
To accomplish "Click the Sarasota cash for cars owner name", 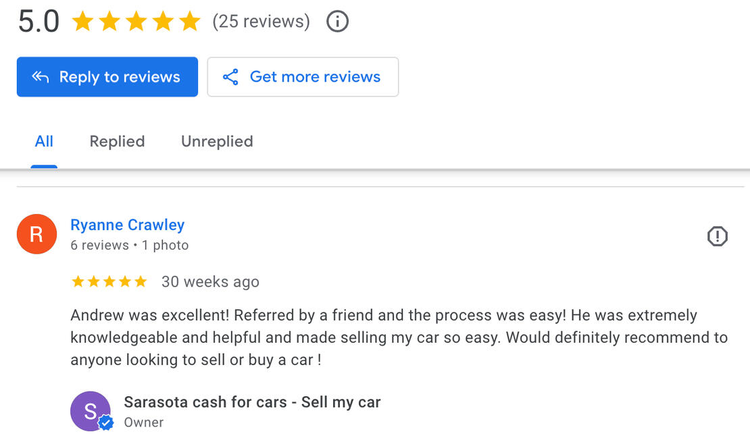I will pos(252,402).
